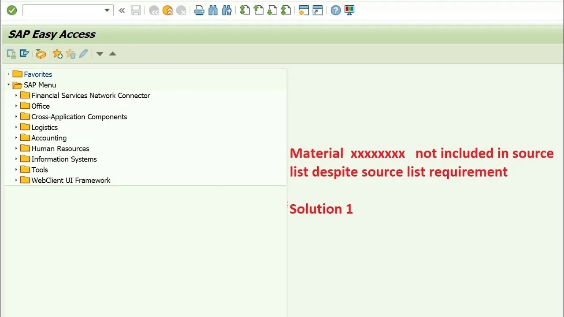
Task: Expand the Logistics folder arrow
Action: [16, 127]
